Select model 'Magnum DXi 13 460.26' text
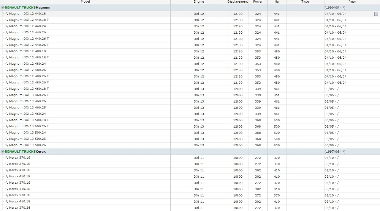Screen dimensions: 380x211 coord(27,101)
